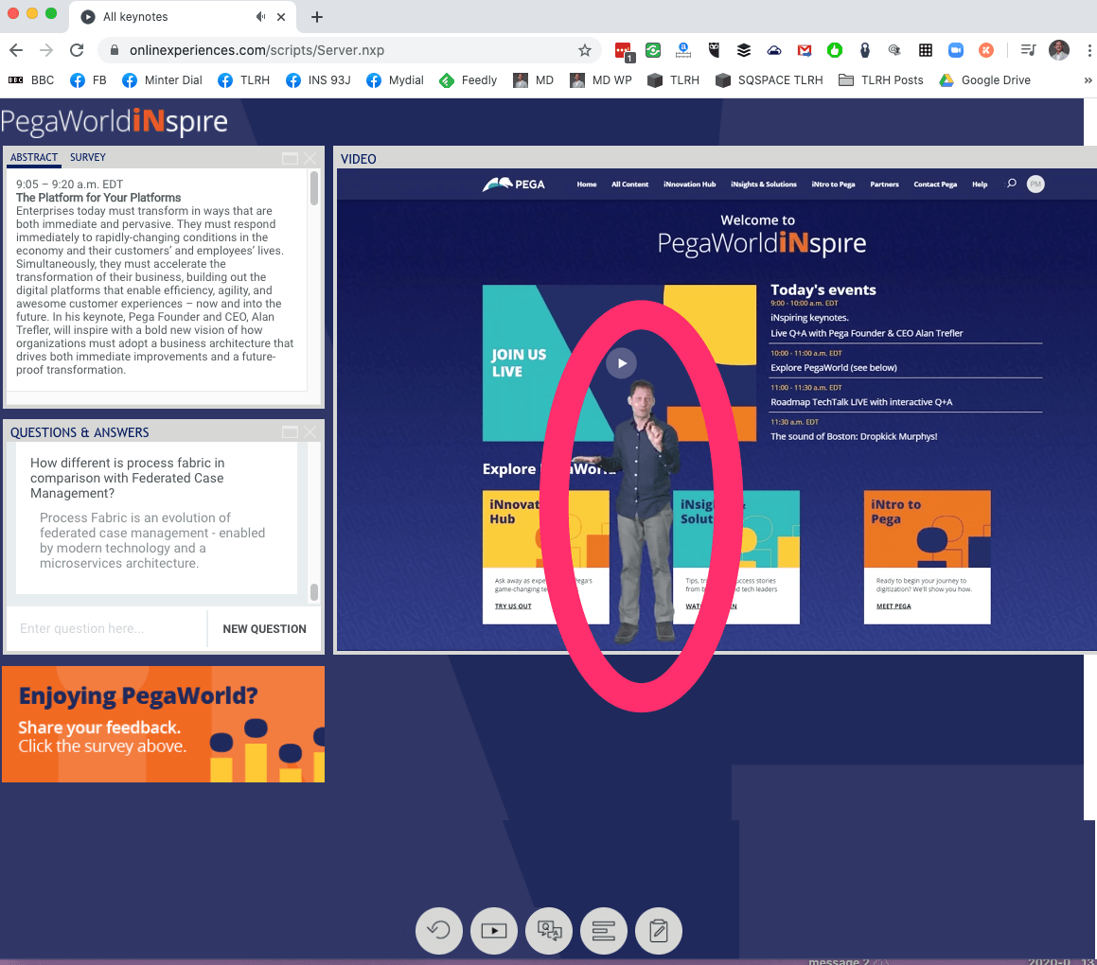Screen dimensions: 1097x965
Task: Click the search magnifier in the Pega nav
Action: click(x=1011, y=184)
